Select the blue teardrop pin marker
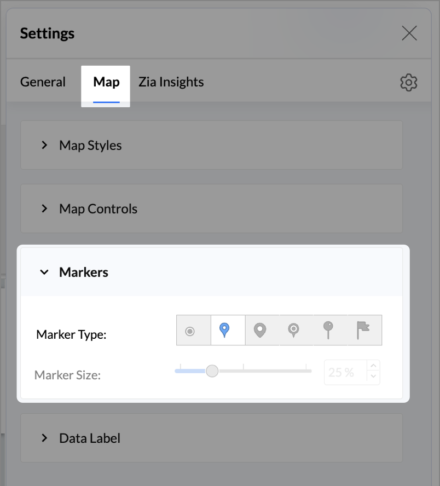 tap(224, 330)
